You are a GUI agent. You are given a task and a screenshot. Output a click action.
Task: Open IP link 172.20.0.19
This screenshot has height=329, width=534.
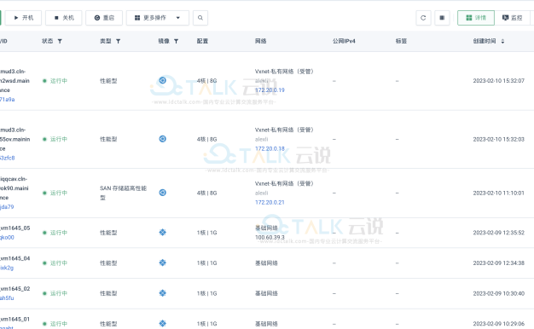tap(270, 90)
